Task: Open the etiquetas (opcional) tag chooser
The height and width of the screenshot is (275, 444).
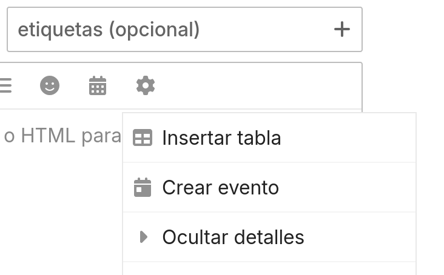Action: point(184,30)
